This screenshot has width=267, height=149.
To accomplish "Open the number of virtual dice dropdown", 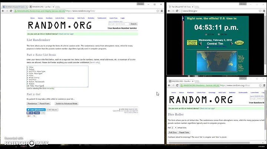I will coord(174,128).
